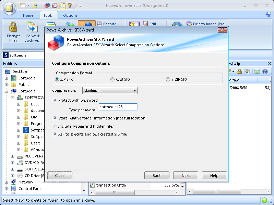Image resolution: width=274 pixels, height=205 pixels.
Task: Click the clock with red X icon in quick access toolbar
Action: point(55,5)
